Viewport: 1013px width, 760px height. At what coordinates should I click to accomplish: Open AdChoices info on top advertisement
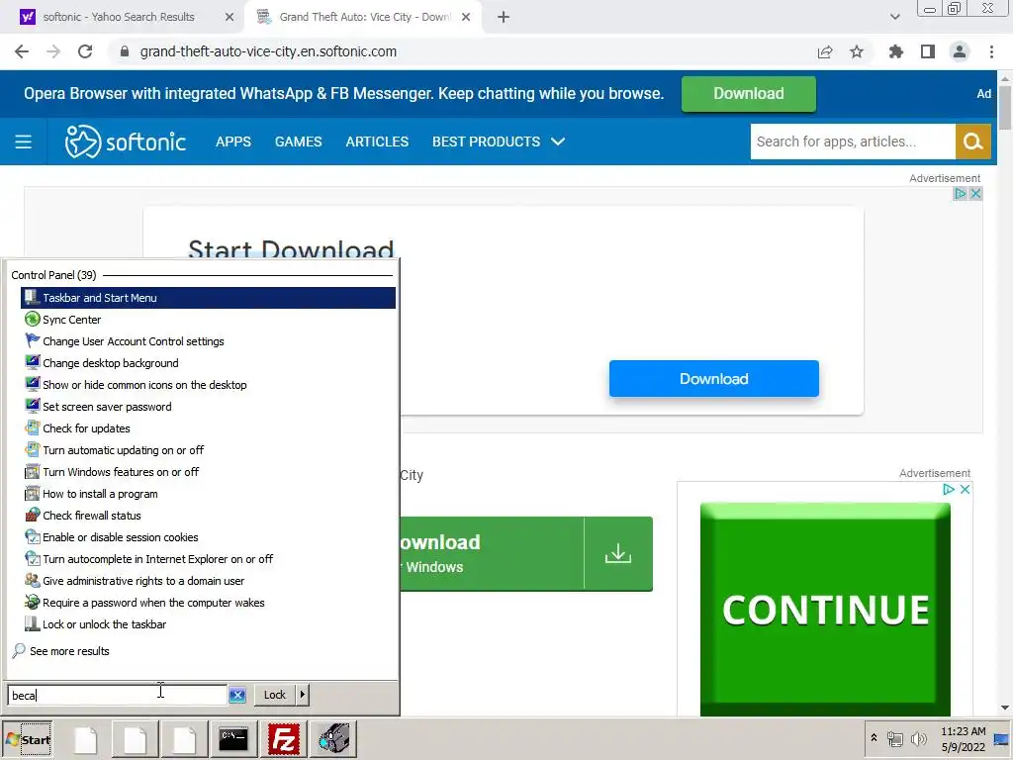[x=960, y=193]
